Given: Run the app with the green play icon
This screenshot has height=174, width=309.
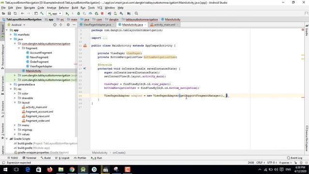Looking at the screenshot, I should click(x=67, y=14).
